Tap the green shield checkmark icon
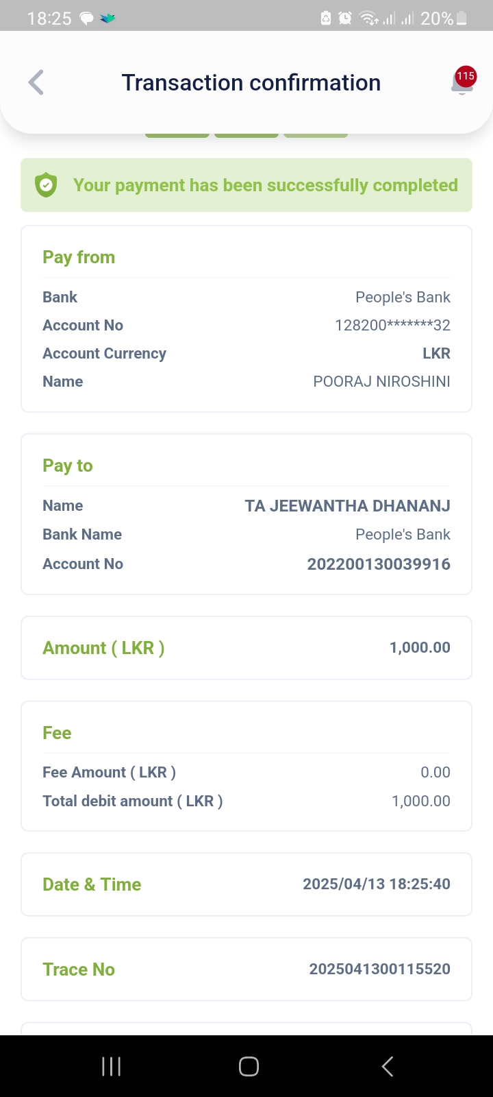The image size is (493, 1097). (46, 185)
